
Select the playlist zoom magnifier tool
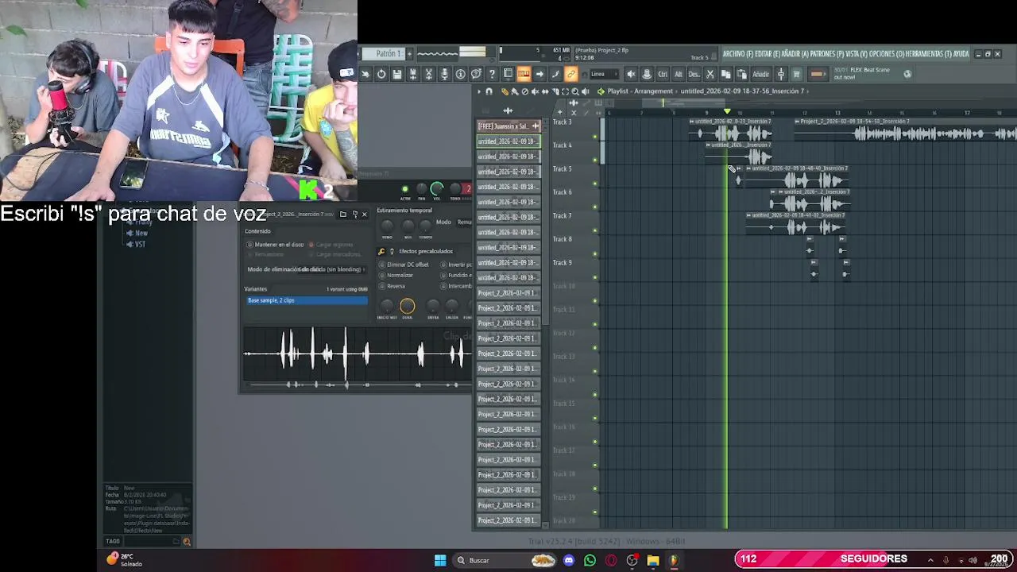click(x=575, y=91)
